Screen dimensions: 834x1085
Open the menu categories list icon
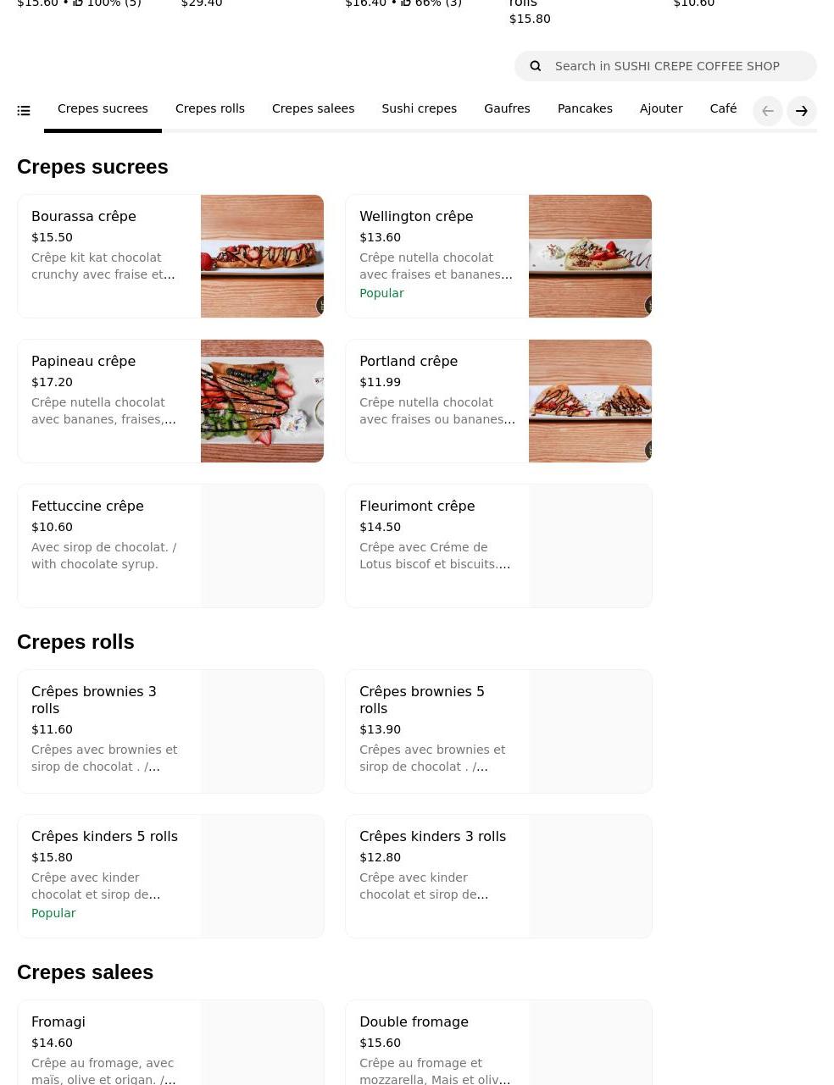tap(24, 111)
